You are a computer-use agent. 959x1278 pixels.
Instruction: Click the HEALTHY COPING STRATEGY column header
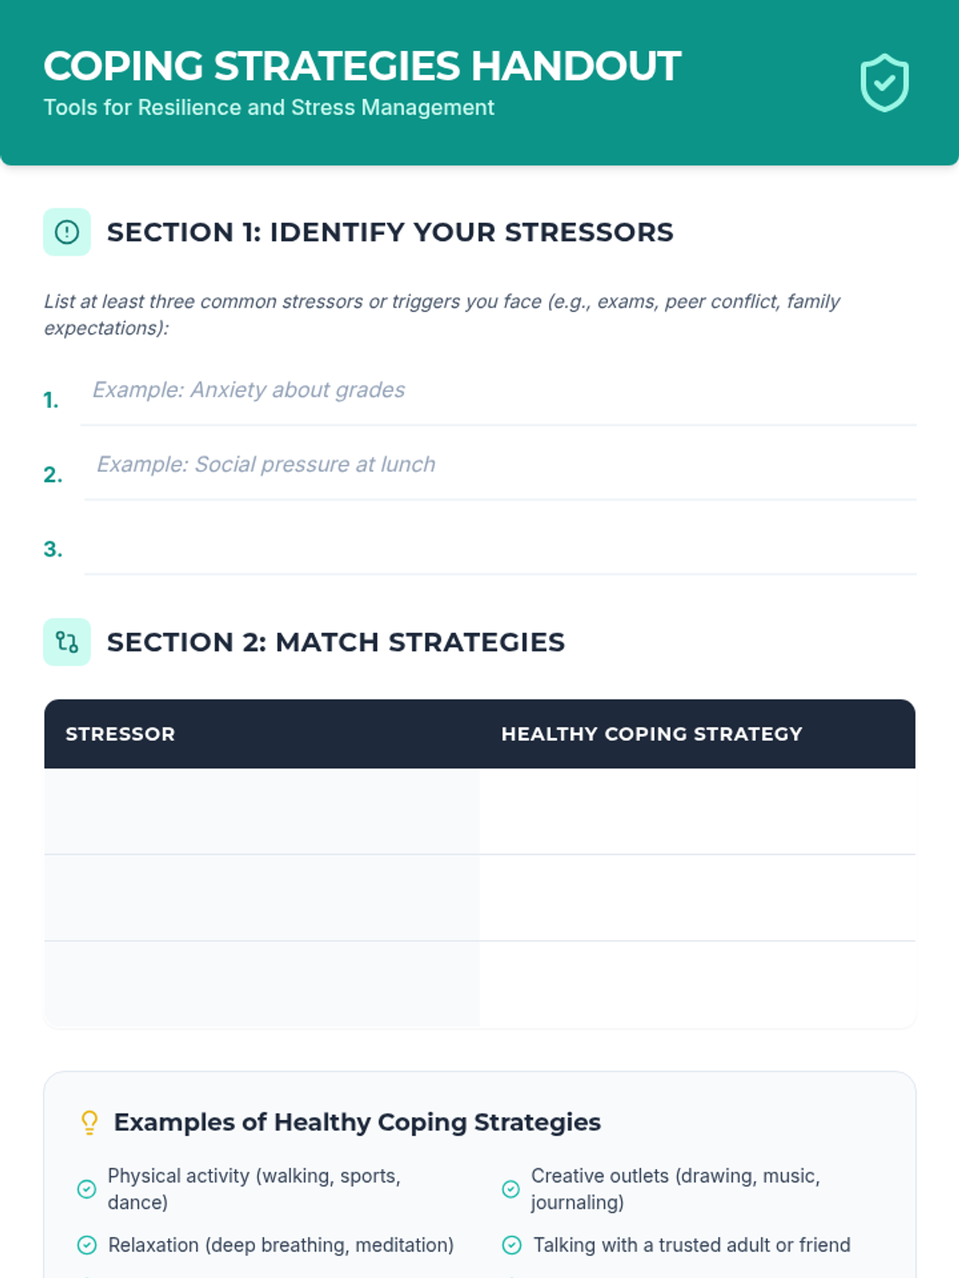651,734
